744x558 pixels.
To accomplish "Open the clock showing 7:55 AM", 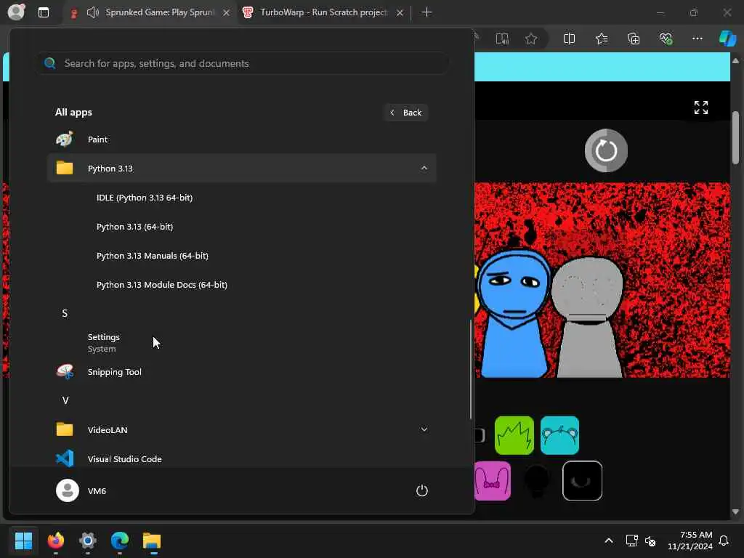I will coord(690,541).
